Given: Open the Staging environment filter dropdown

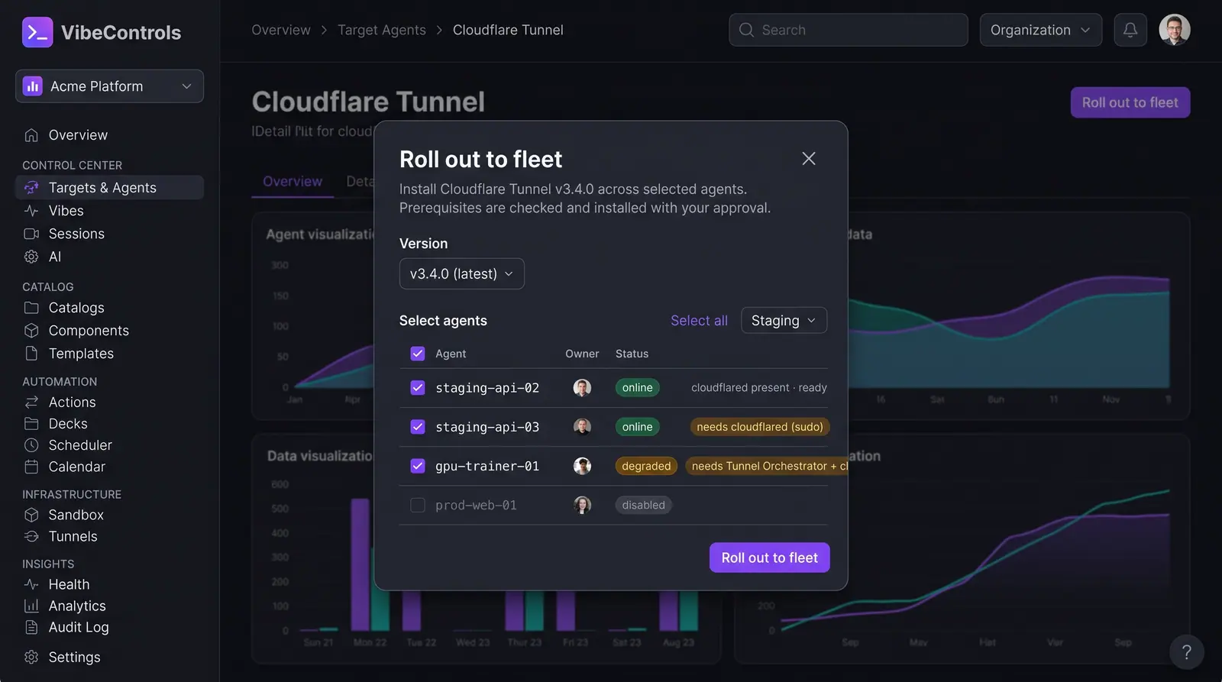Looking at the screenshot, I should pos(784,321).
